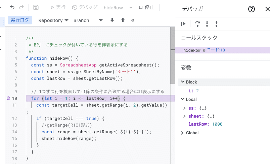Screen dimensions: 270x164
Task: Click the sheet.hideRow(range) code line
Action: pyautogui.click(x=69, y=138)
